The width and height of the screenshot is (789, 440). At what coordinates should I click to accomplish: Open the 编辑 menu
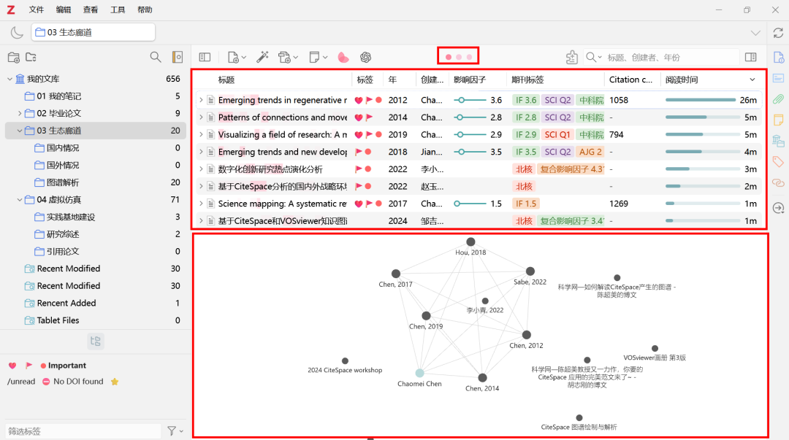pos(64,9)
